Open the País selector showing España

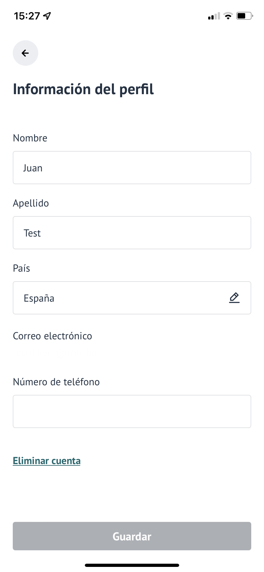pyautogui.click(x=121, y=298)
